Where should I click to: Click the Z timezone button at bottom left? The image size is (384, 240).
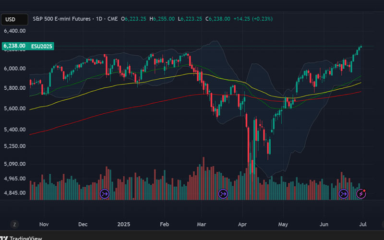(15, 224)
